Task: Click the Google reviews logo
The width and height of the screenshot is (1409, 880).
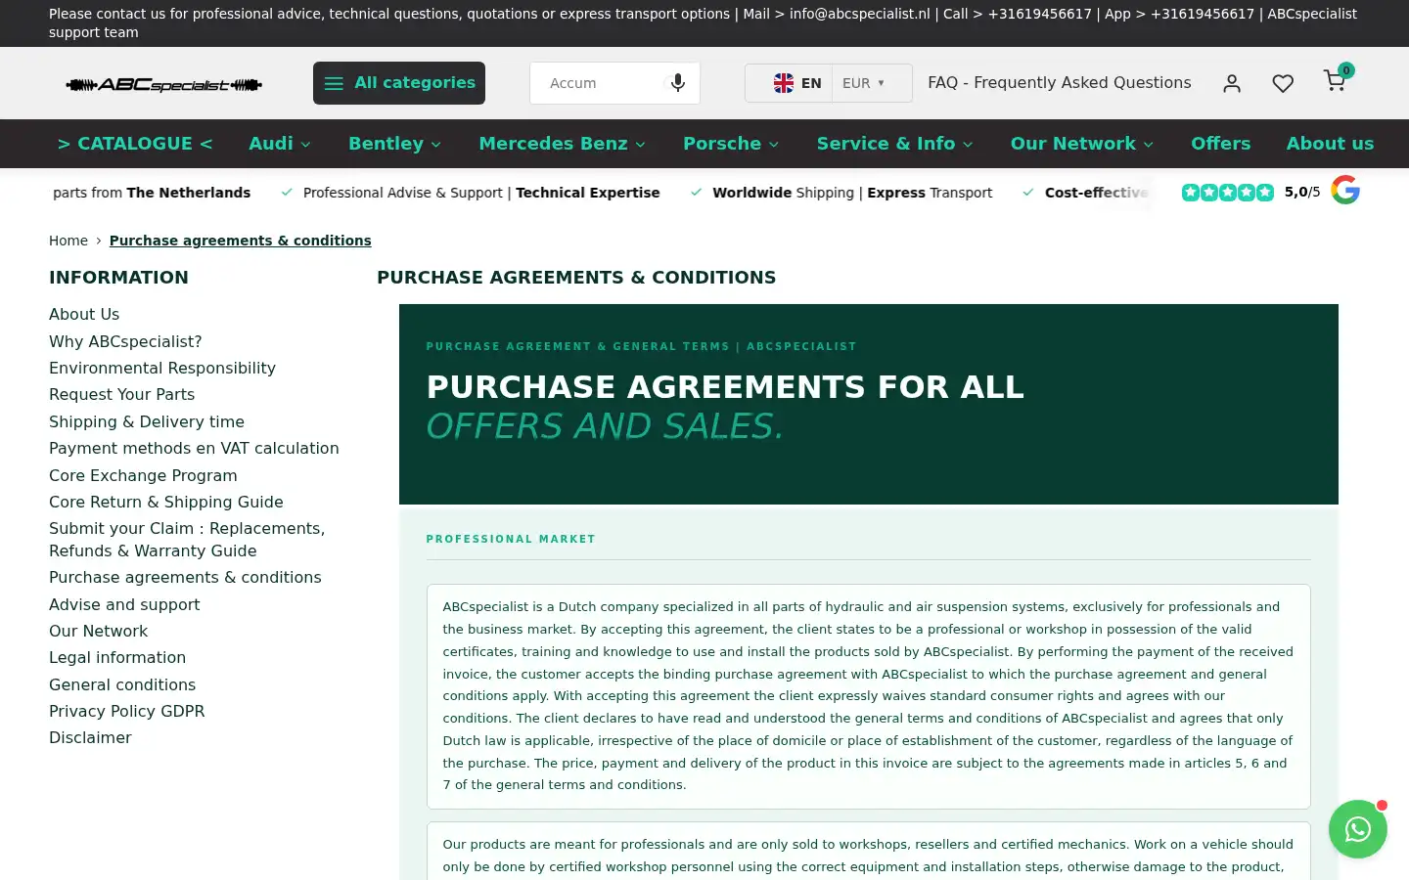Action: [1345, 190]
